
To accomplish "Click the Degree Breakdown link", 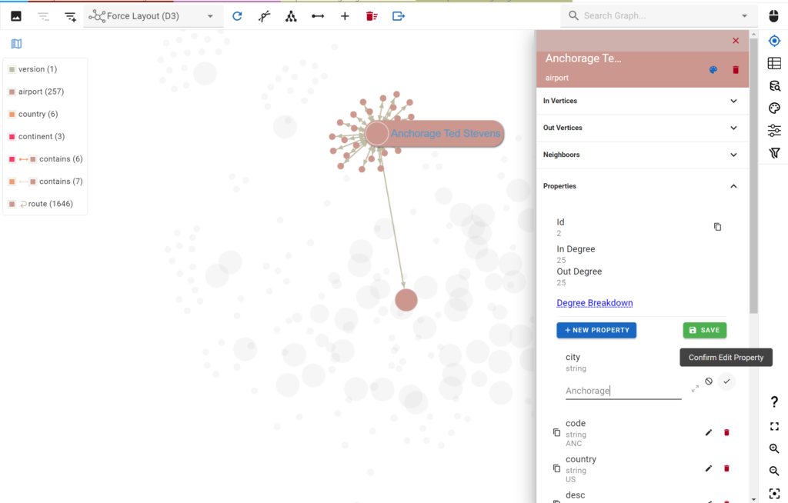I will pyautogui.click(x=594, y=302).
